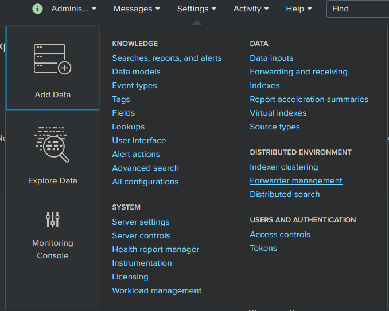Click the Monitoring Console label

(x=53, y=249)
